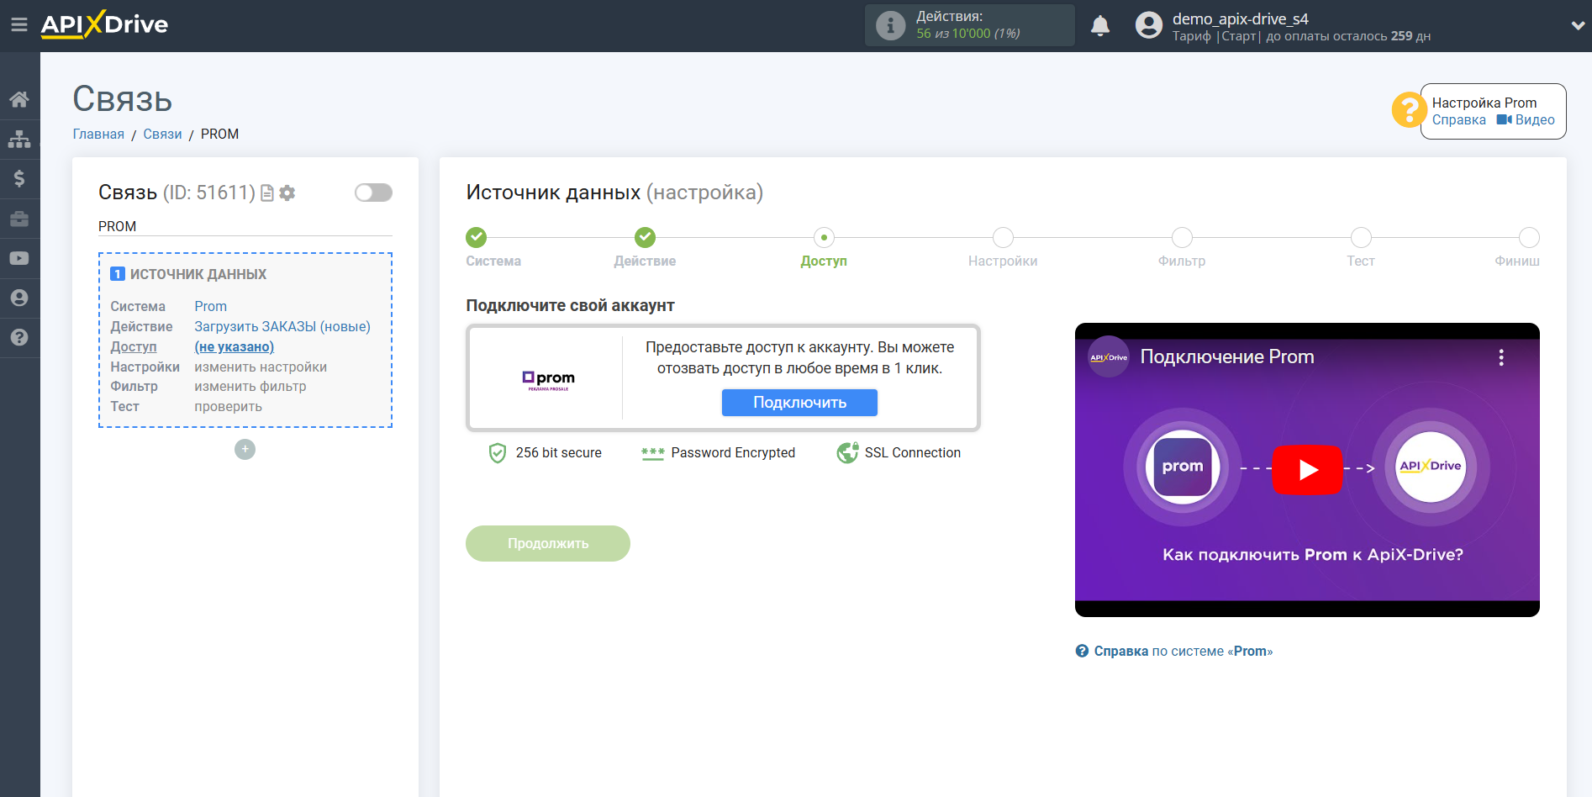
Task: Open the help question sidebar icon
Action: (19, 337)
